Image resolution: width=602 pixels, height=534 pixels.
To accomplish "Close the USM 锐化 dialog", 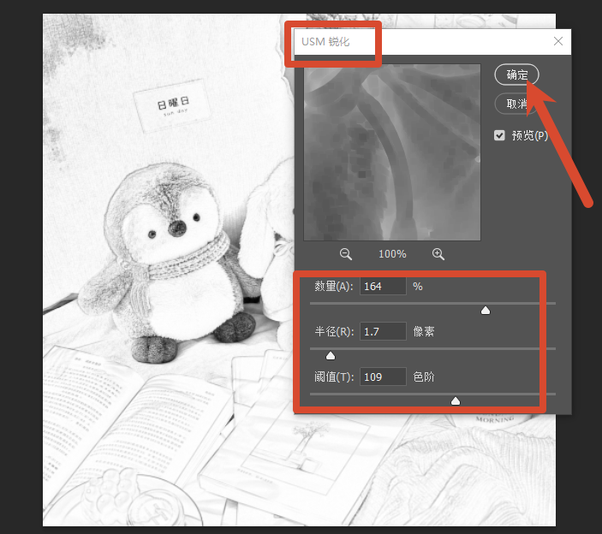I will click(x=558, y=41).
